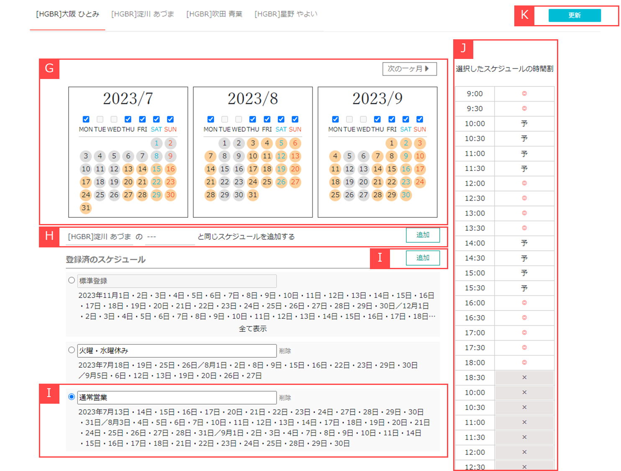
Task: Go to next month with 次の一ヶ月
Action: click(409, 69)
